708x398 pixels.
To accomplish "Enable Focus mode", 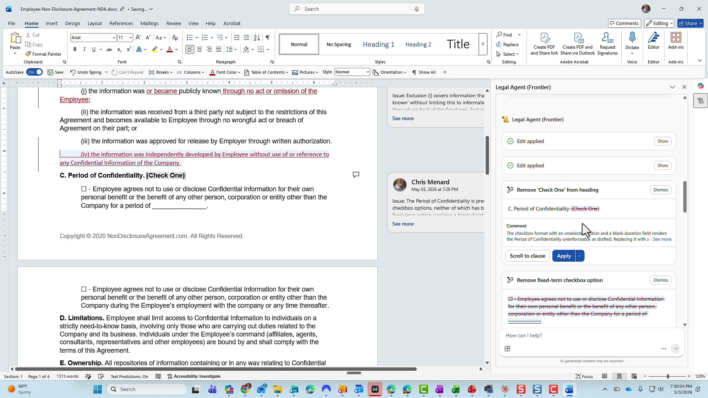I will coord(584,376).
